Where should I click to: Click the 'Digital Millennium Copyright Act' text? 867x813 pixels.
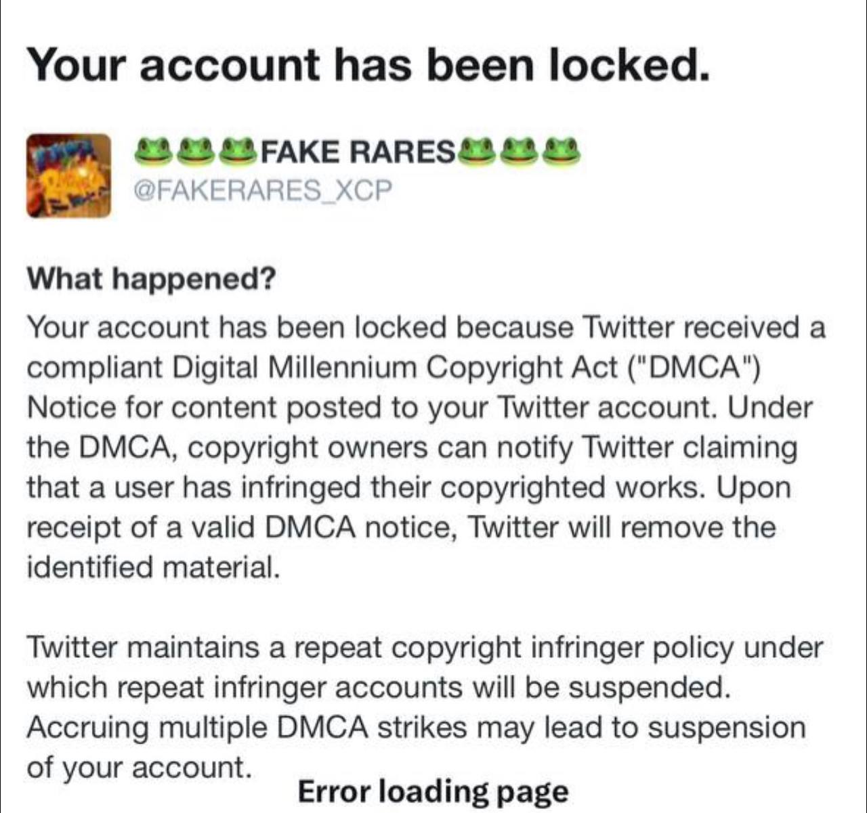tap(396, 368)
